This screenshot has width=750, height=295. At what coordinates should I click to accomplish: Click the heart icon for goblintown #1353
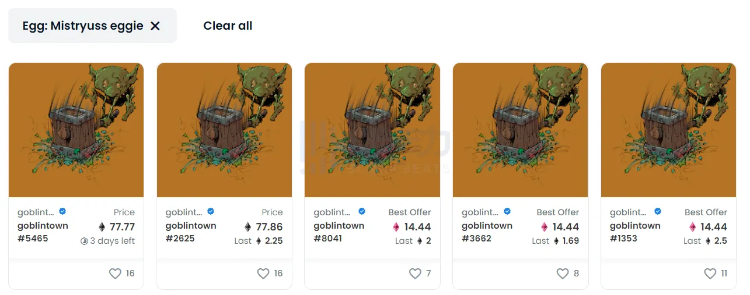(x=710, y=273)
